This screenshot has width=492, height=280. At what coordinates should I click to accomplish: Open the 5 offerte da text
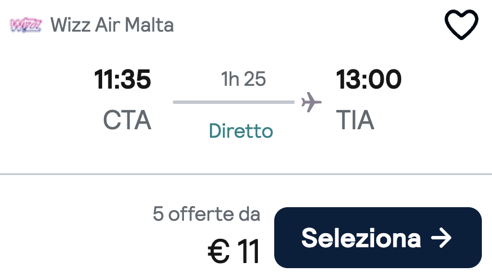(207, 214)
